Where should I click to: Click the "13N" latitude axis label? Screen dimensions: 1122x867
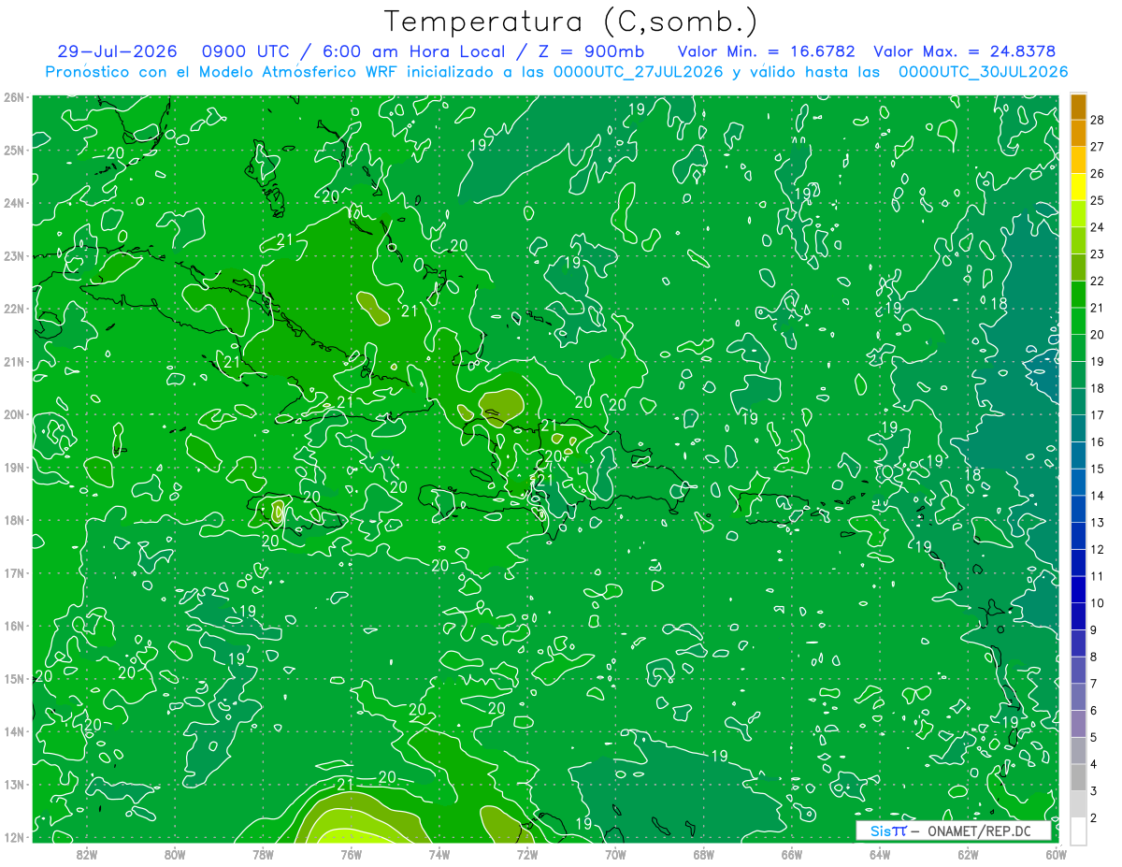point(14,784)
